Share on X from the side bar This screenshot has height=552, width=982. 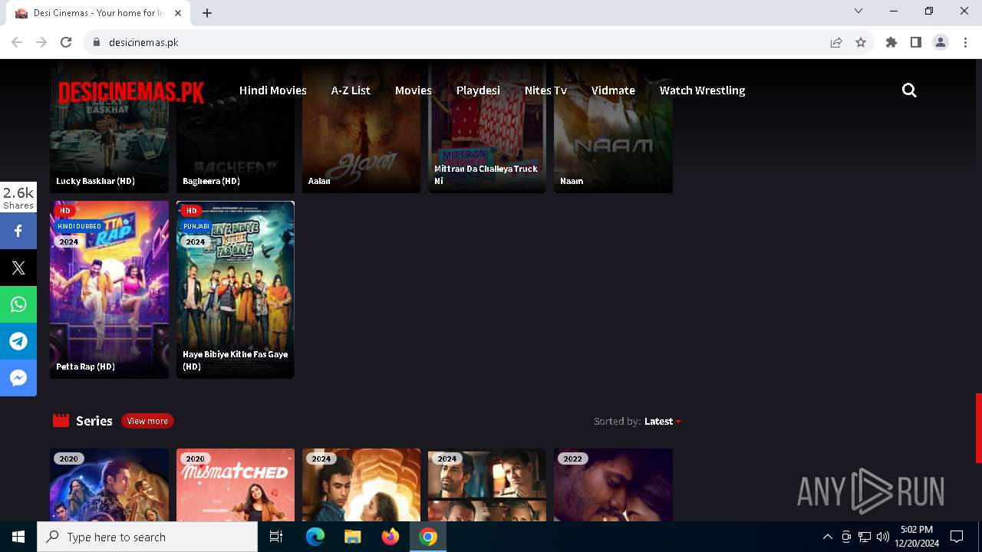point(18,268)
